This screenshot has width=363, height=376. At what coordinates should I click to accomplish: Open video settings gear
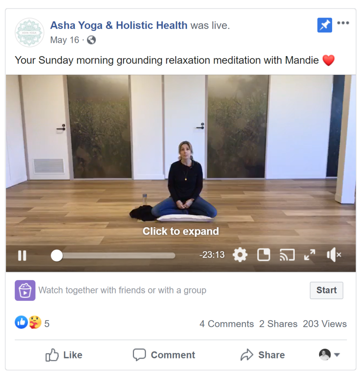(240, 255)
